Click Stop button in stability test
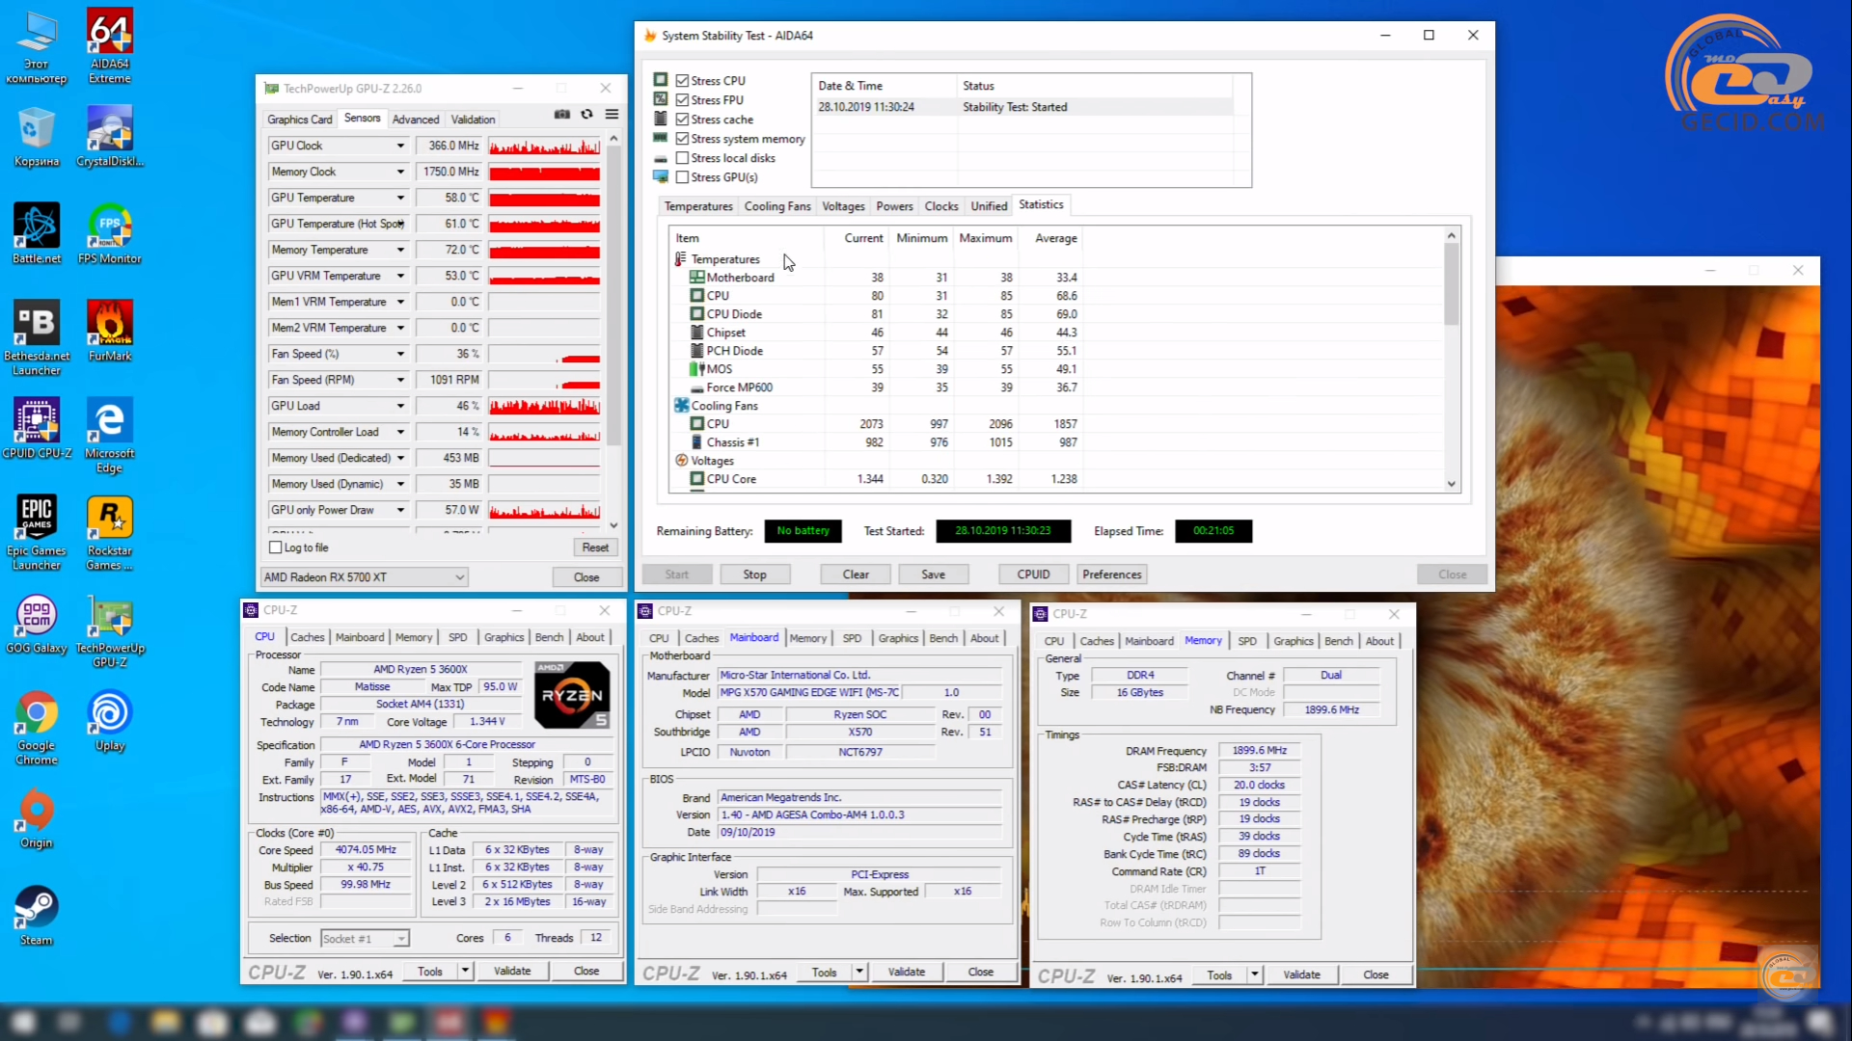 point(754,574)
